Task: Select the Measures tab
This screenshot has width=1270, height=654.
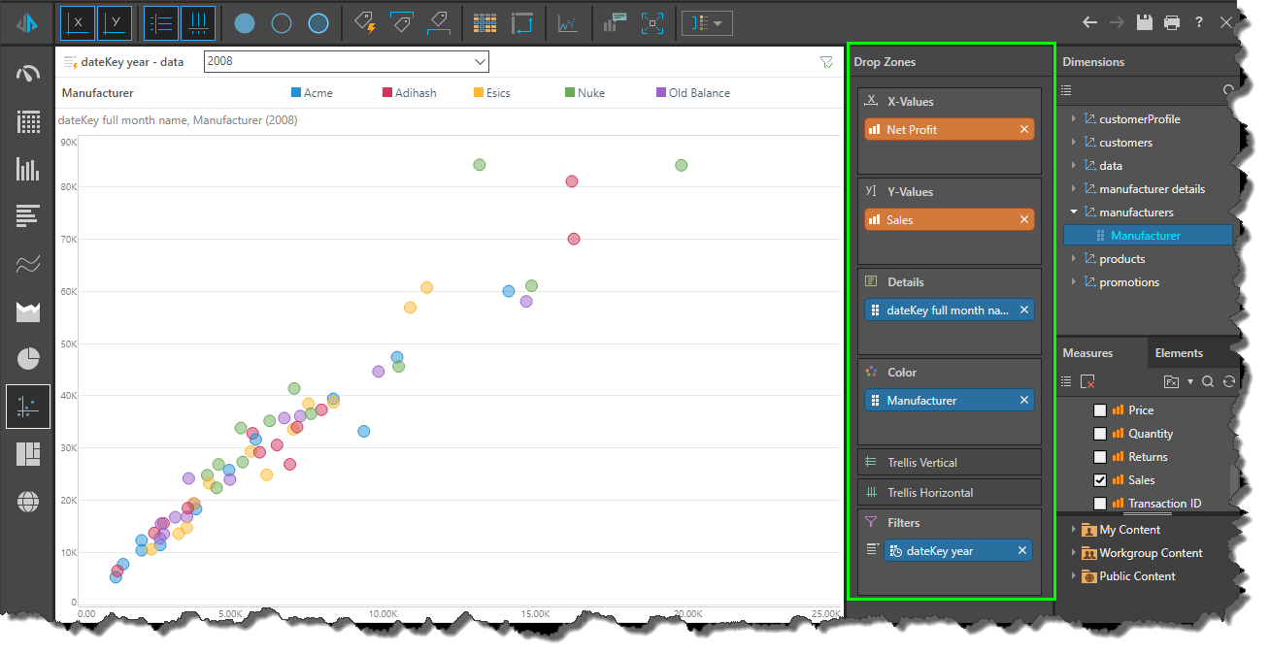Action: tap(1087, 353)
